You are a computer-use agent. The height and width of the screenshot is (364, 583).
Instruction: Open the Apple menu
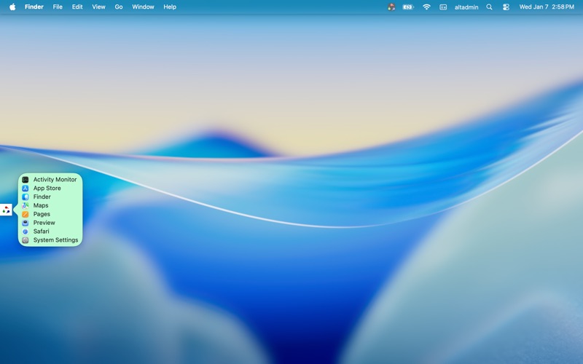[12, 7]
